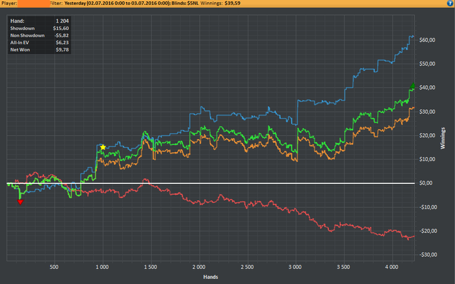Click the 2 000 hands axis tick label
455x284 pixels.
click(199, 267)
